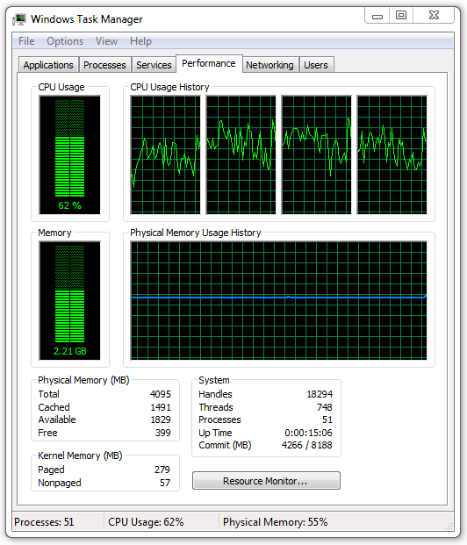Screen dimensions: 467x545
Task: Click the Physical Memory Usage History graph
Action: pyautogui.click(x=278, y=301)
